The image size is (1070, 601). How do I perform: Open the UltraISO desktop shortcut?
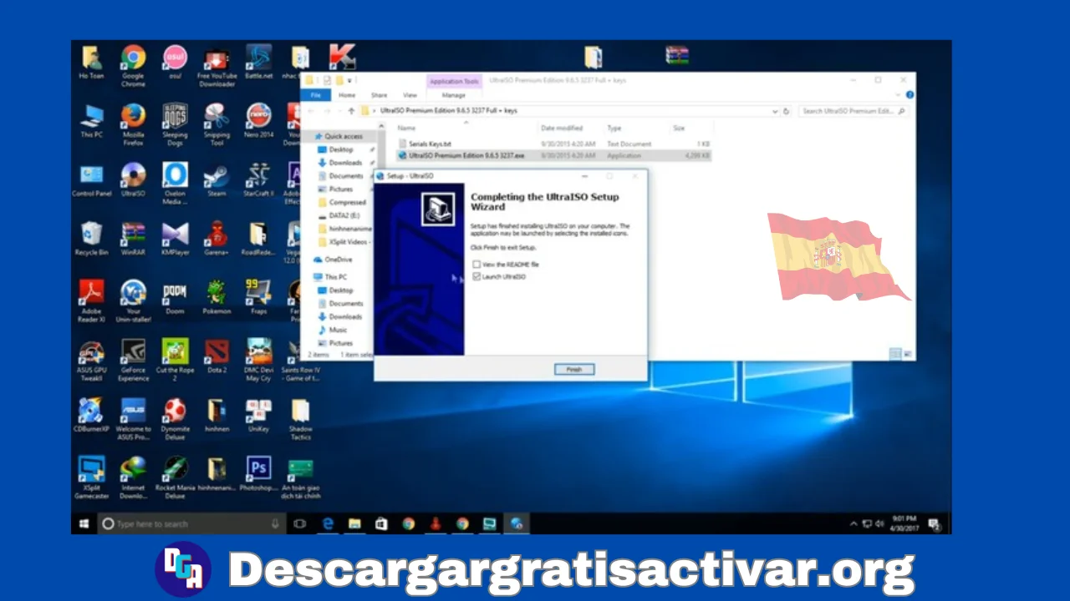(x=133, y=180)
